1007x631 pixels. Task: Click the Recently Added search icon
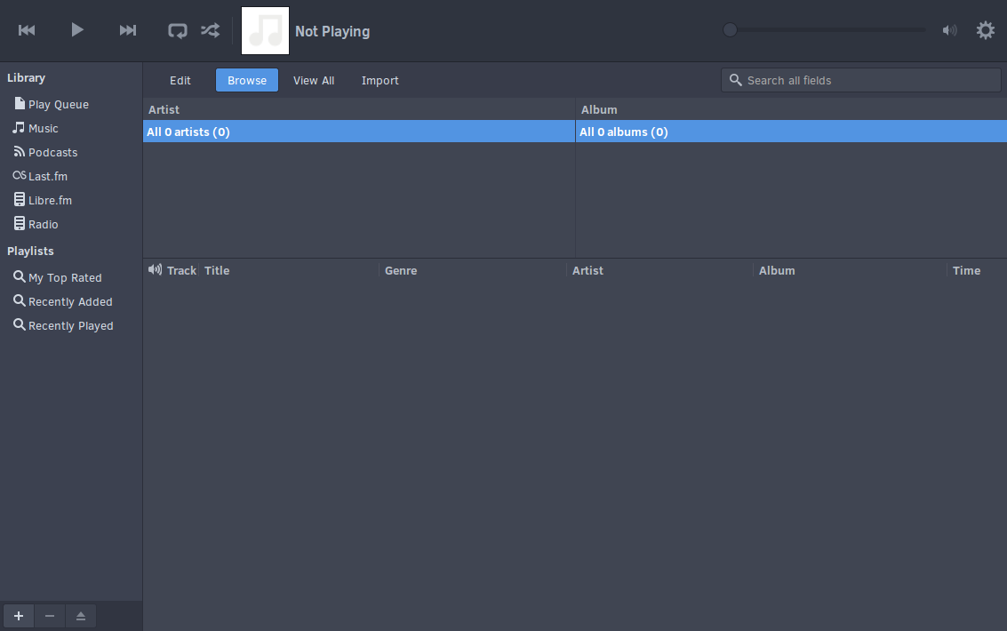[x=20, y=300]
